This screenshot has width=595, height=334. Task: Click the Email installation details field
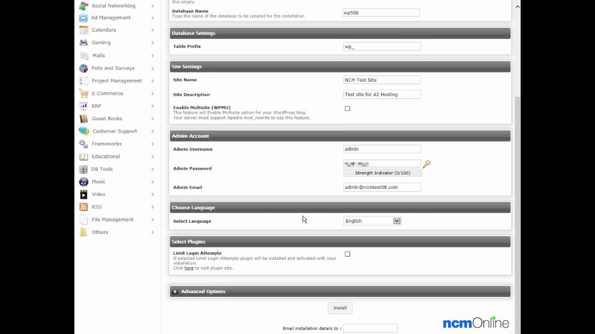pyautogui.click(x=370, y=328)
